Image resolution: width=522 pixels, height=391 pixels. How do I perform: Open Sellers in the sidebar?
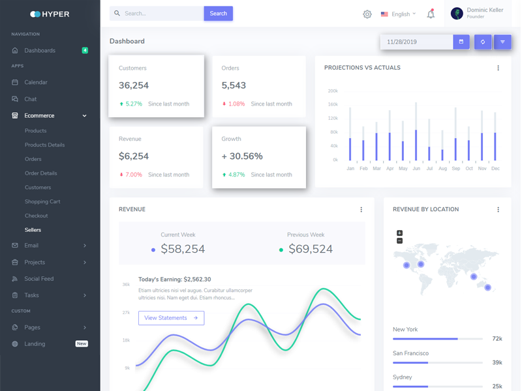tap(33, 230)
